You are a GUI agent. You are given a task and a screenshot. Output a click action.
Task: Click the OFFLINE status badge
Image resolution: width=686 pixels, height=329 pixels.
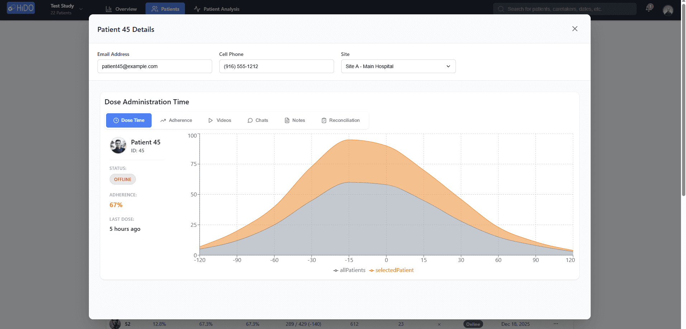[x=123, y=179]
